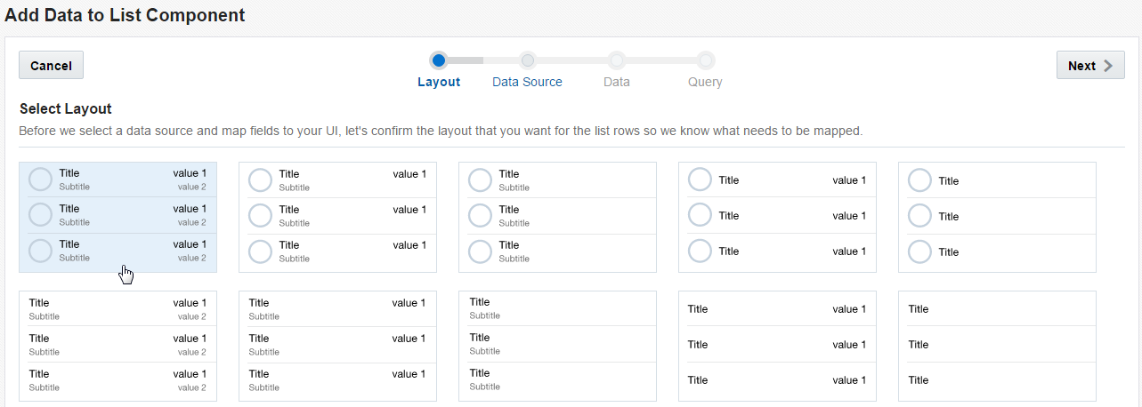Choose no-avatar layout with title and subtitle

pyautogui.click(x=557, y=346)
